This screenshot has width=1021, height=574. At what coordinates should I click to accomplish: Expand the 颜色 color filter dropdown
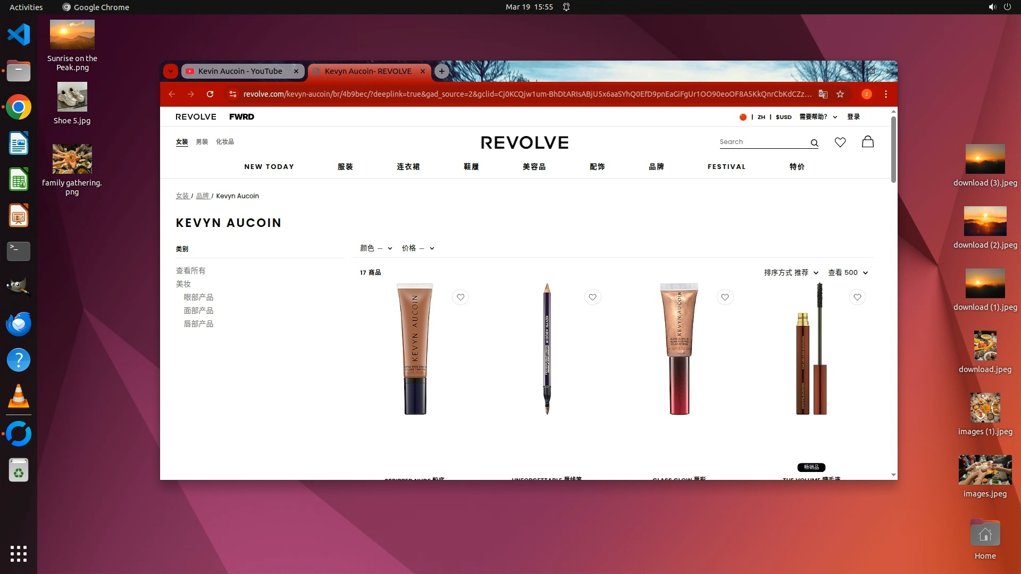click(x=376, y=248)
